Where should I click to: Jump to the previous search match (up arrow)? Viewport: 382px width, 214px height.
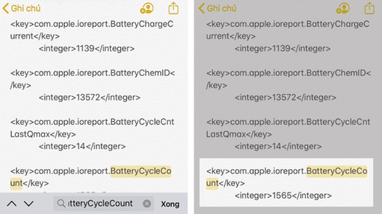[x=12, y=204]
